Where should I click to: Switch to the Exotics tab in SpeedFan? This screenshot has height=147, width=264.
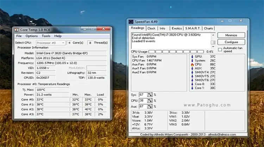[x=177, y=28]
